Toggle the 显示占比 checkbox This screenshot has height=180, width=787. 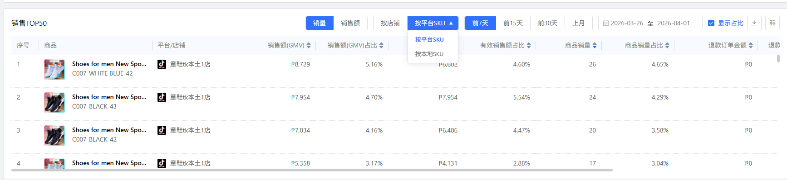711,23
